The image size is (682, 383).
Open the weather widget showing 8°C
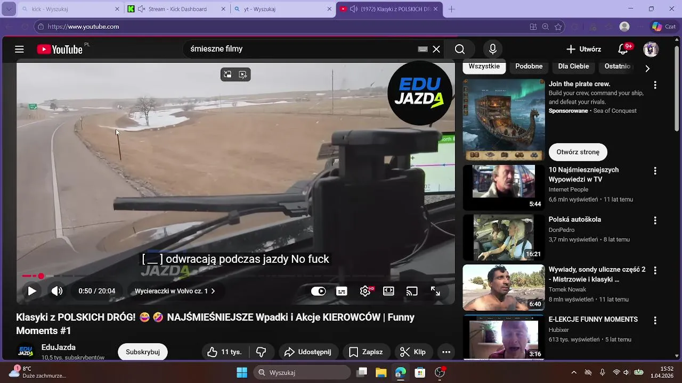click(x=36, y=372)
